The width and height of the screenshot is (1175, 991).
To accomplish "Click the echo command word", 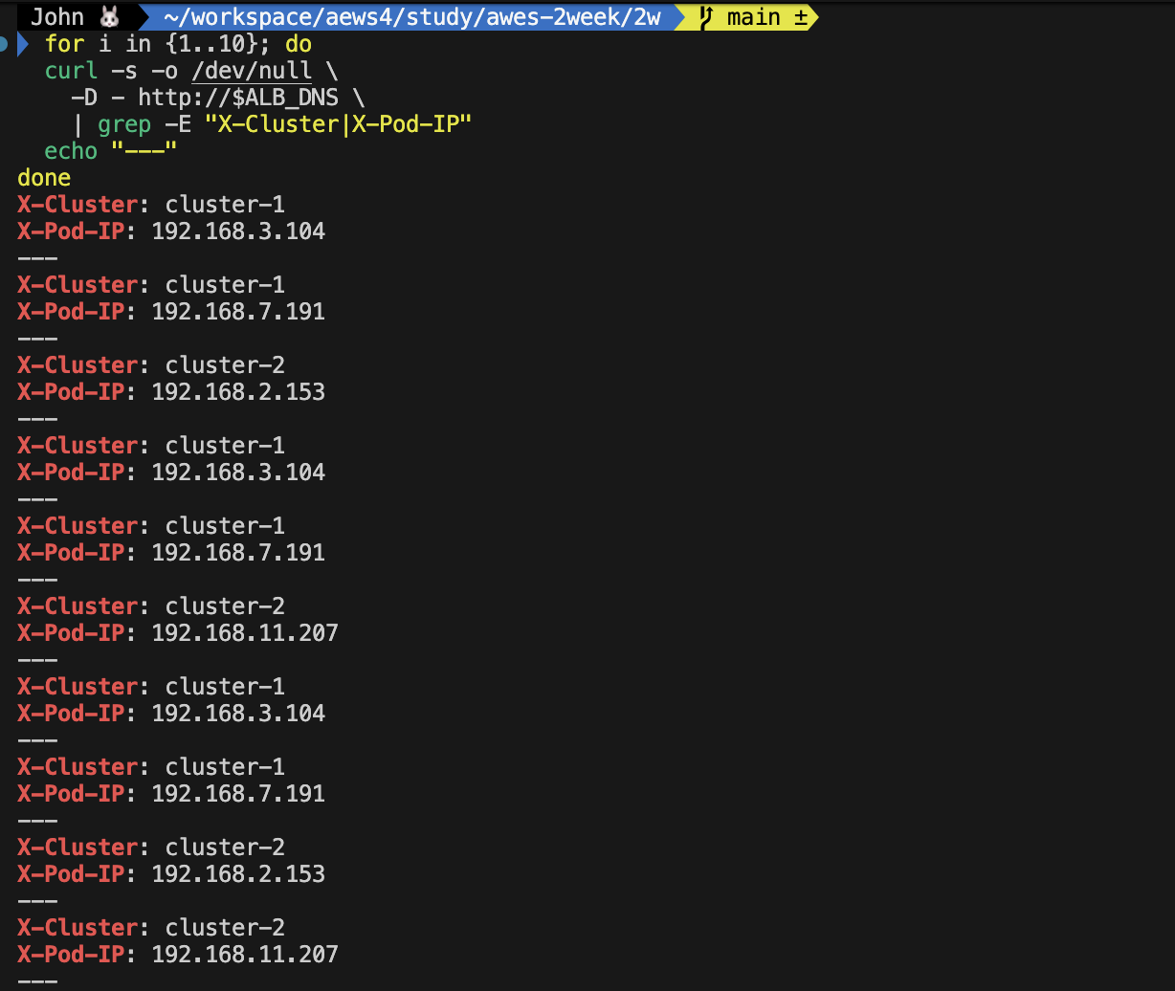I will [71, 151].
